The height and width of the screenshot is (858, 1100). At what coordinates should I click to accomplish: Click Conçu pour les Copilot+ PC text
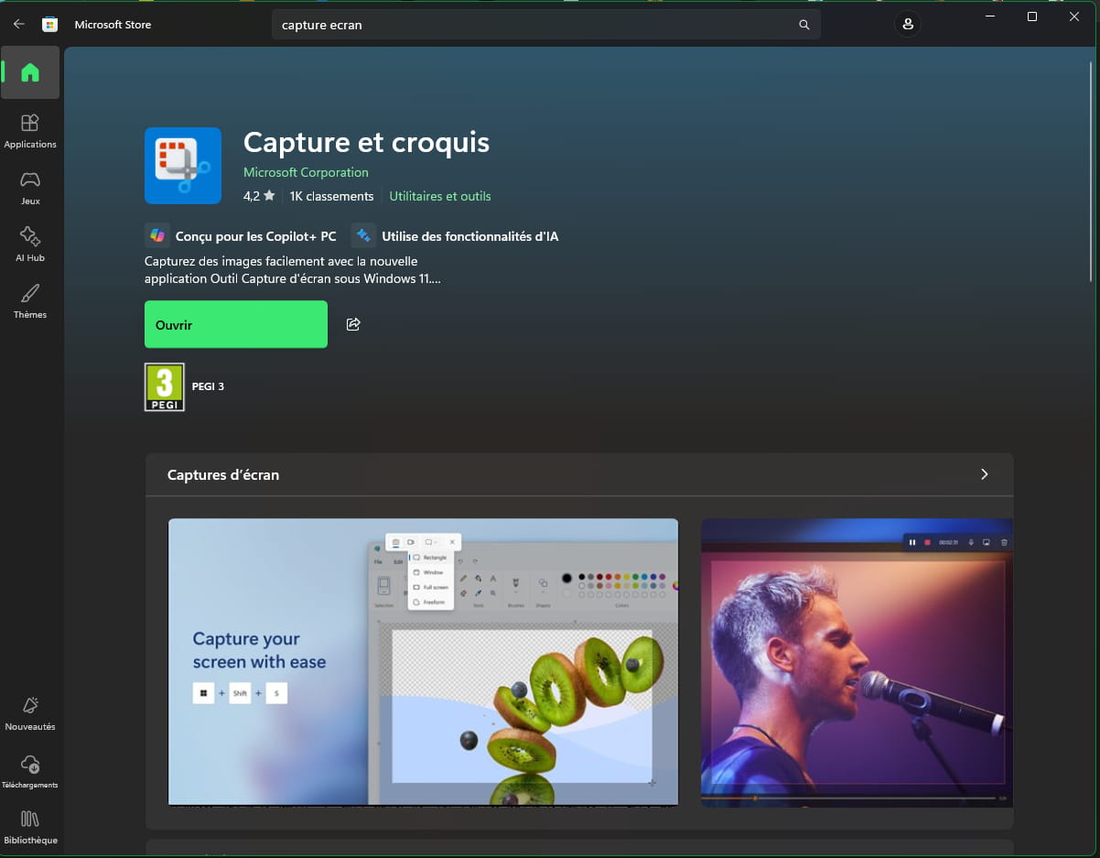pyautogui.click(x=255, y=236)
